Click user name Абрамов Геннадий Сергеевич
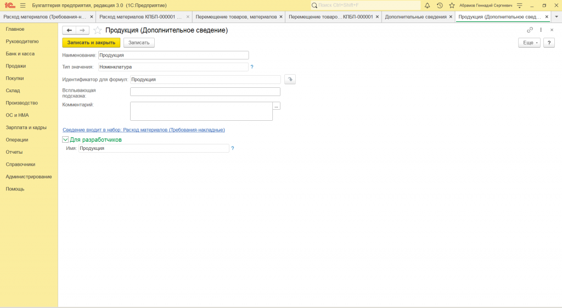This screenshot has width=562, height=308. pos(486,5)
